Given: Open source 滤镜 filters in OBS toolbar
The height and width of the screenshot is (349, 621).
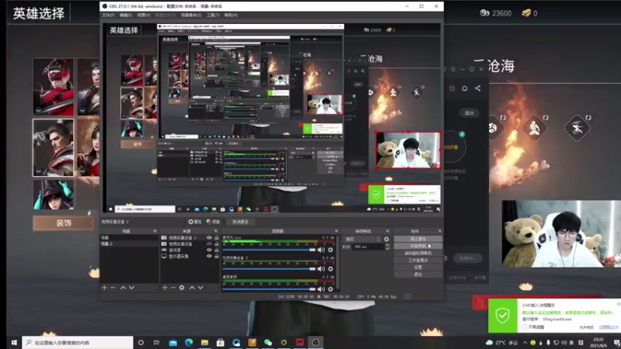Looking at the screenshot, I should point(213,222).
